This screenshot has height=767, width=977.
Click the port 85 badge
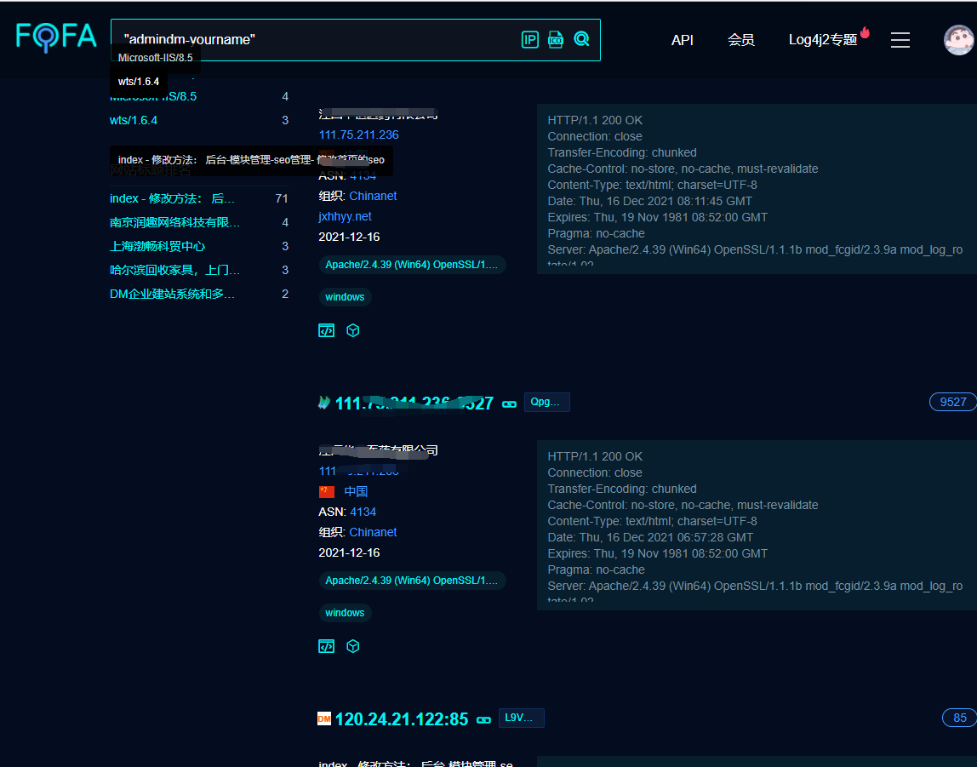click(x=960, y=718)
